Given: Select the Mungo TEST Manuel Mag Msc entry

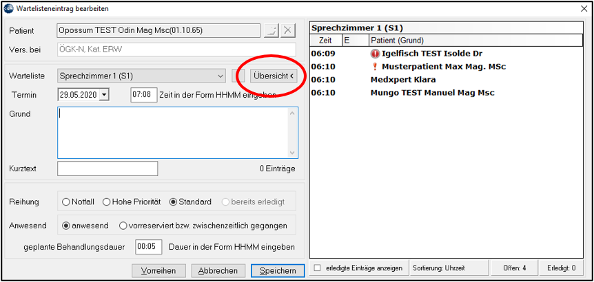Looking at the screenshot, I should [447, 93].
